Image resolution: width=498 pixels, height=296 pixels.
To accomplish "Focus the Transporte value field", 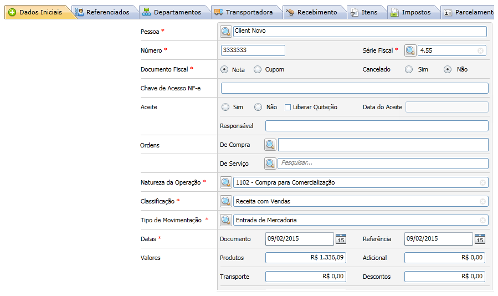I will tap(306, 277).
